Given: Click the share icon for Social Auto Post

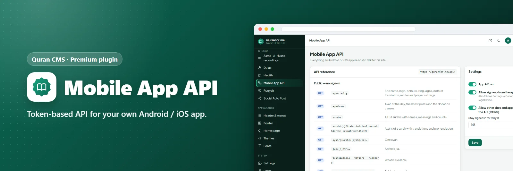Looking at the screenshot, I should (x=260, y=98).
